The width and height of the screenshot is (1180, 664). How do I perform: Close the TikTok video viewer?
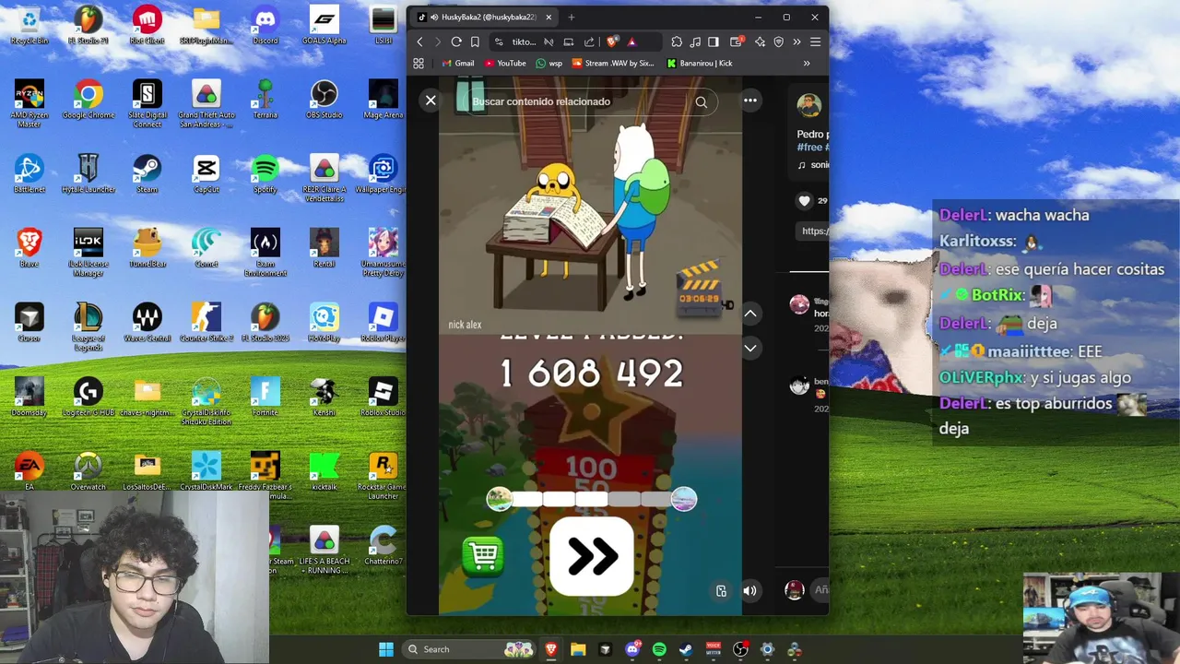pos(431,101)
